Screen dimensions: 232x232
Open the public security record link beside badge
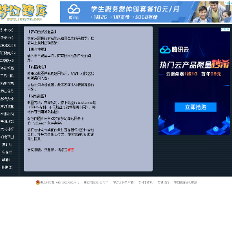click(x=59, y=182)
